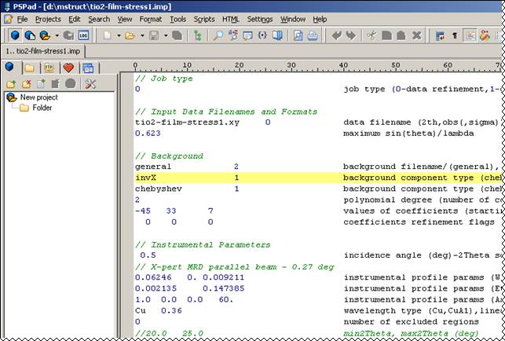Switch to the favorites heart panel tab
The width and height of the screenshot is (505, 341).
[68, 68]
